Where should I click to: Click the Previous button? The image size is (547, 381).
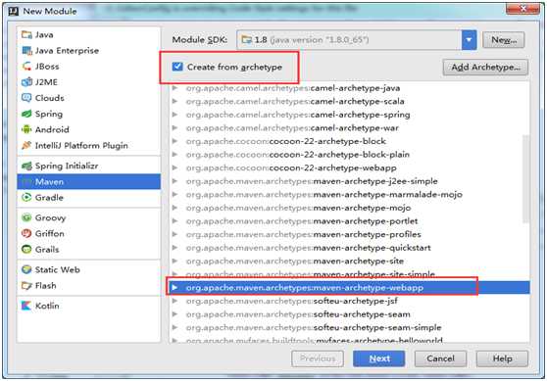click(318, 358)
